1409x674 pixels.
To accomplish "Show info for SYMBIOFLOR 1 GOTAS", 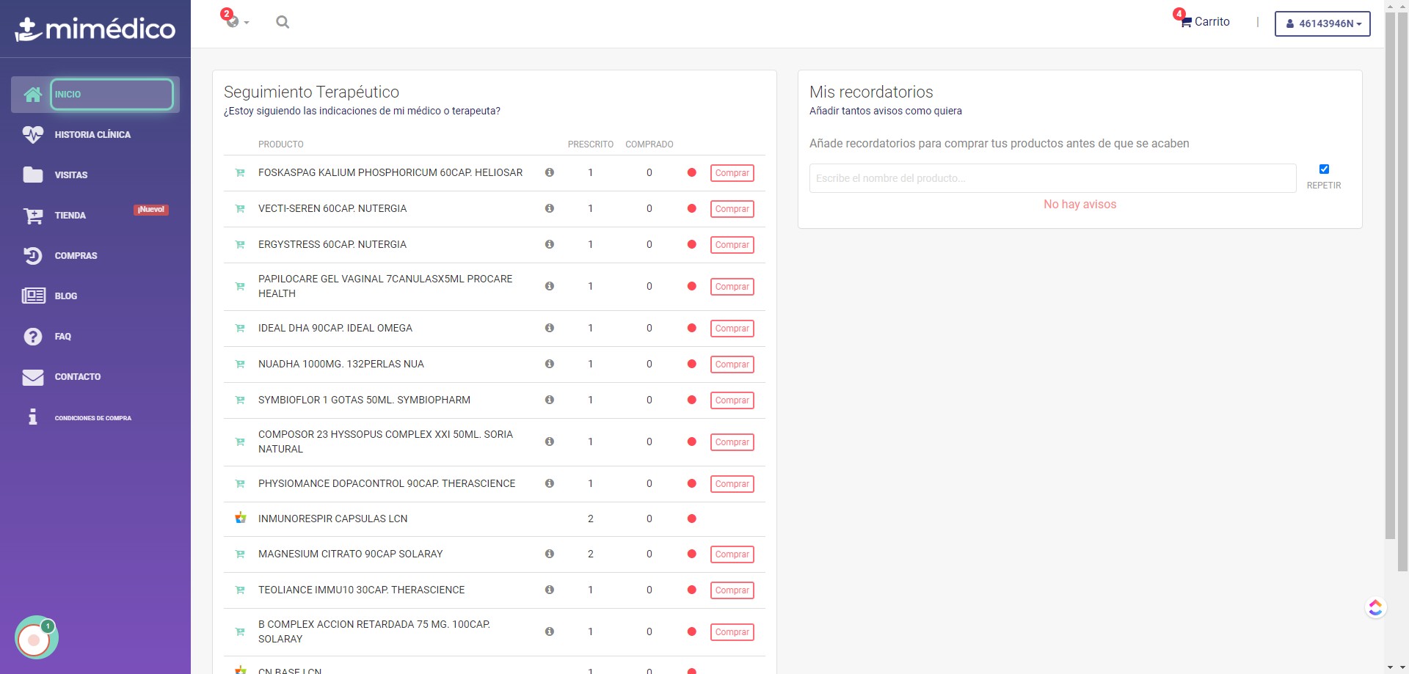I will point(549,400).
